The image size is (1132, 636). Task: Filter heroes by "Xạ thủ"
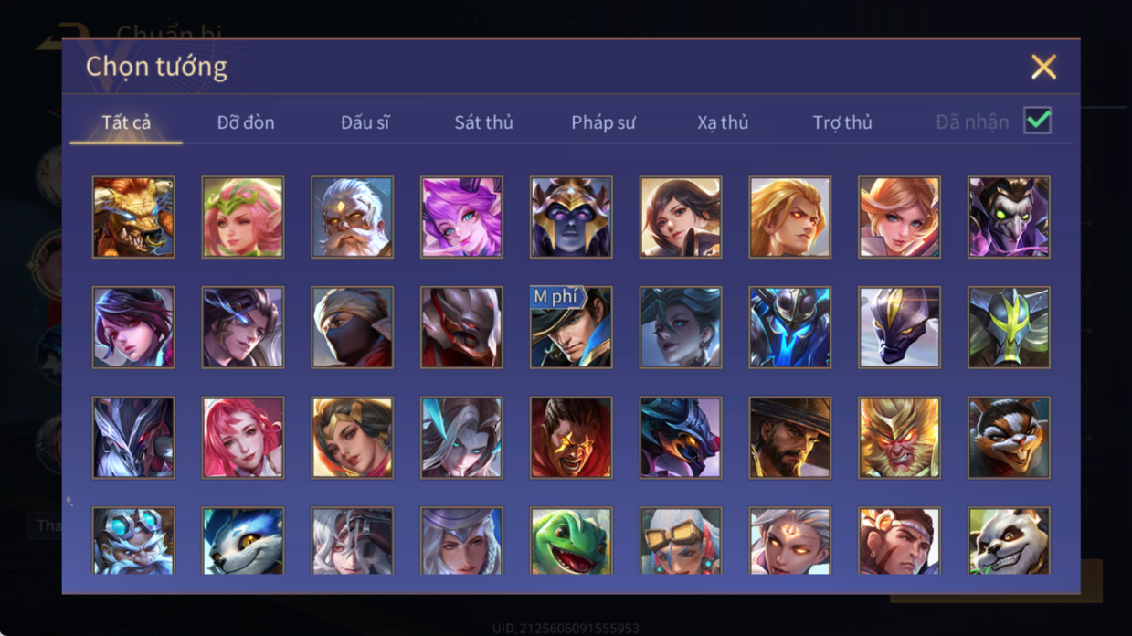click(x=723, y=122)
